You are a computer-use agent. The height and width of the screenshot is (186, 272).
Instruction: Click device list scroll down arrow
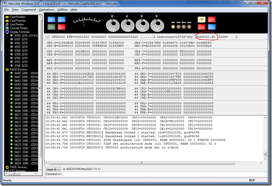tap(40, 170)
